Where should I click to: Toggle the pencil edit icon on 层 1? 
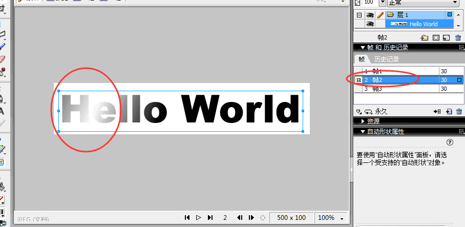point(381,15)
